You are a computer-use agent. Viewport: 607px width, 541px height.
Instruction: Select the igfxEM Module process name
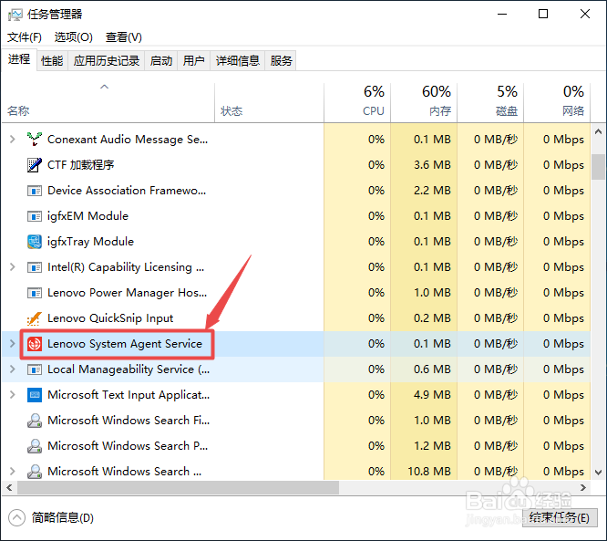point(87,216)
